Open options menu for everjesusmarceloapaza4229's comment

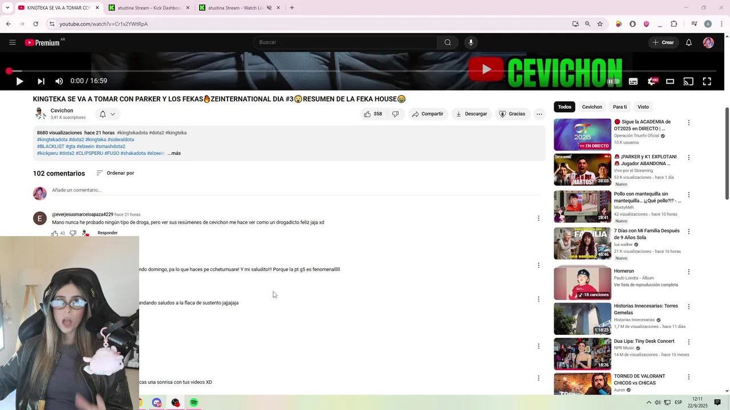click(x=538, y=218)
